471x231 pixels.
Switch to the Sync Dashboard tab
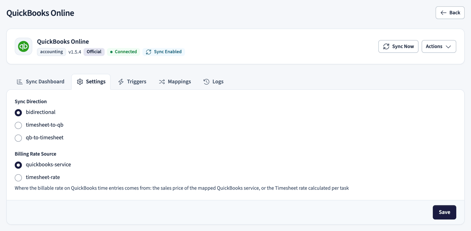pos(41,82)
